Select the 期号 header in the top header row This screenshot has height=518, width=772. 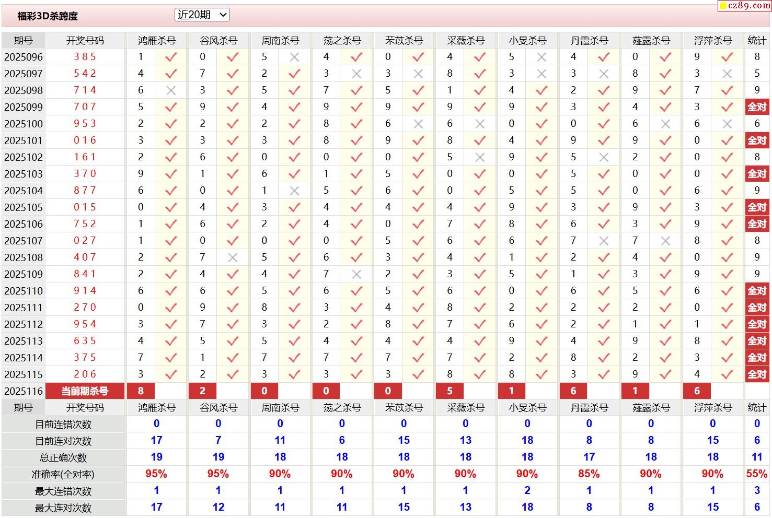point(23,40)
